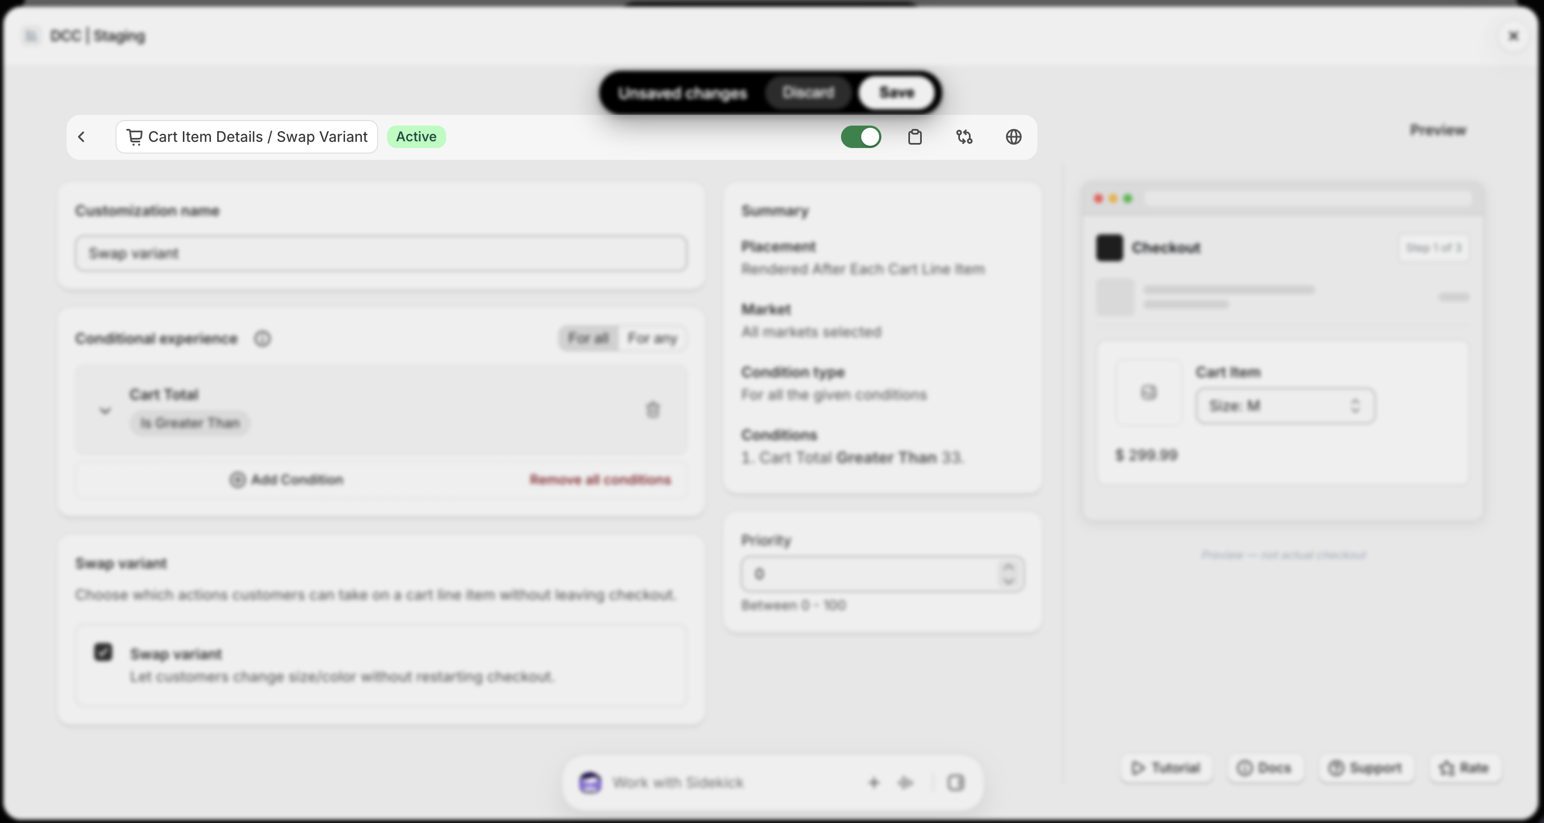Uncheck the Swap variant checkbox

coord(103,653)
